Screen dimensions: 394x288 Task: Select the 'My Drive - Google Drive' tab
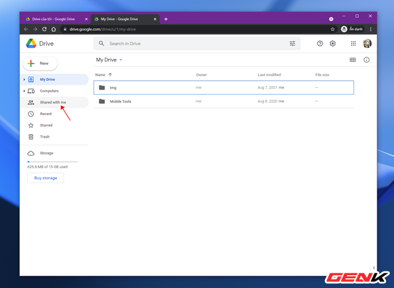(122, 19)
